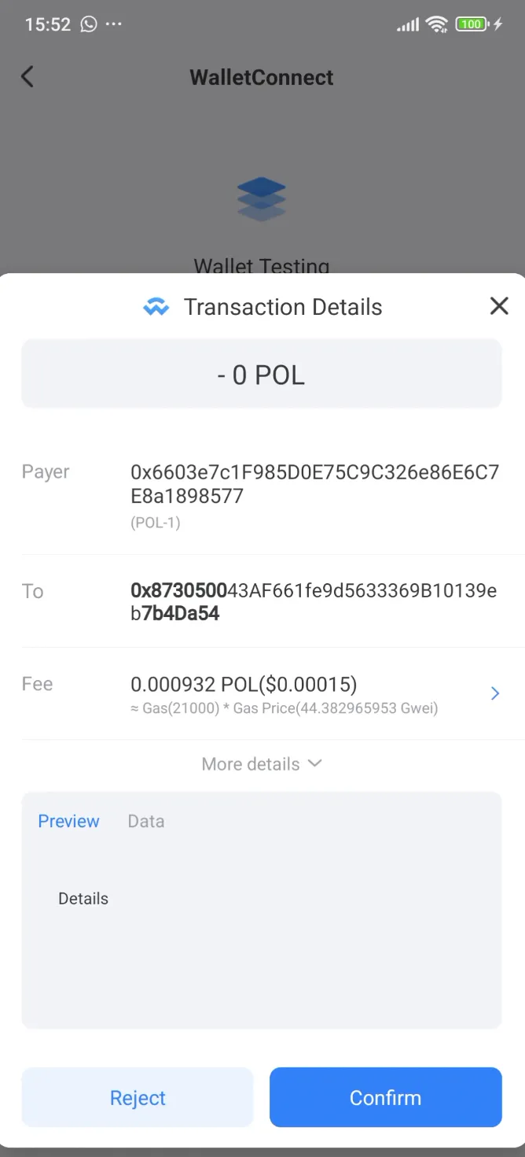
Task: Click the Wallet Testing stacked-layers icon
Action: pyautogui.click(x=262, y=198)
